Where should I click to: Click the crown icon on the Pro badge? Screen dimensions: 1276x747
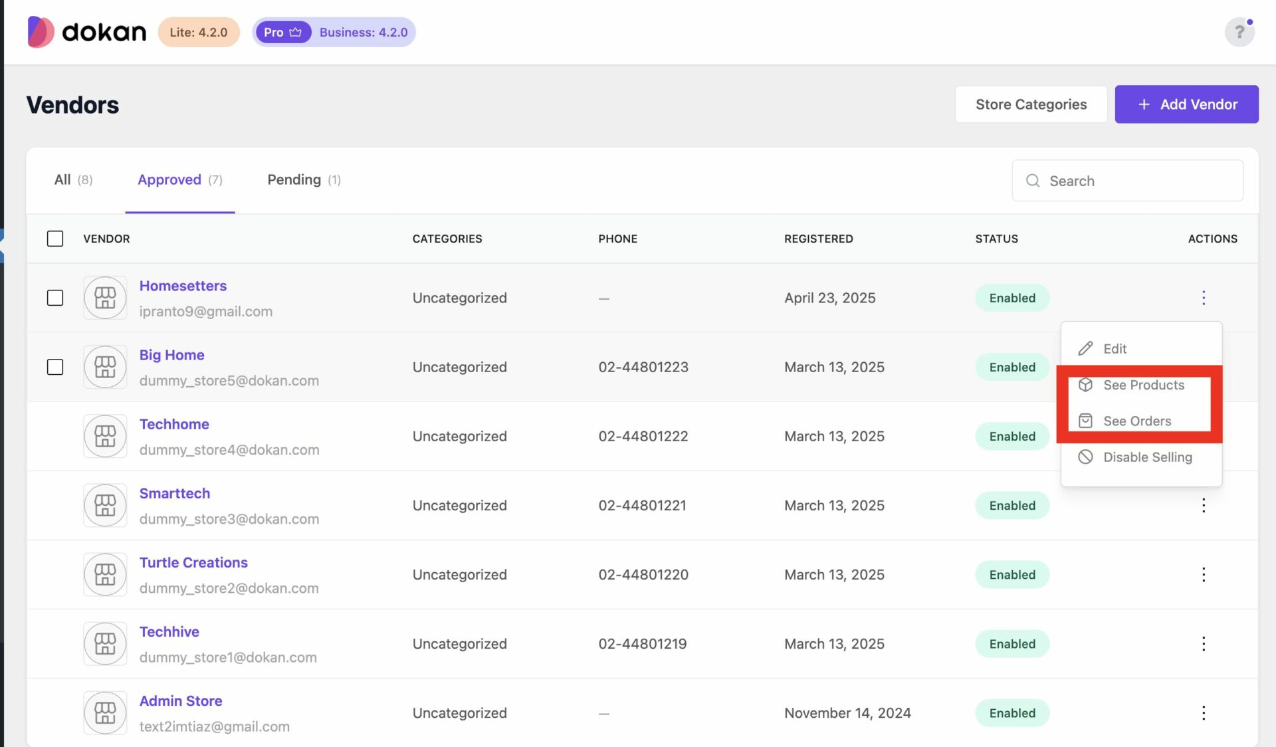(296, 31)
